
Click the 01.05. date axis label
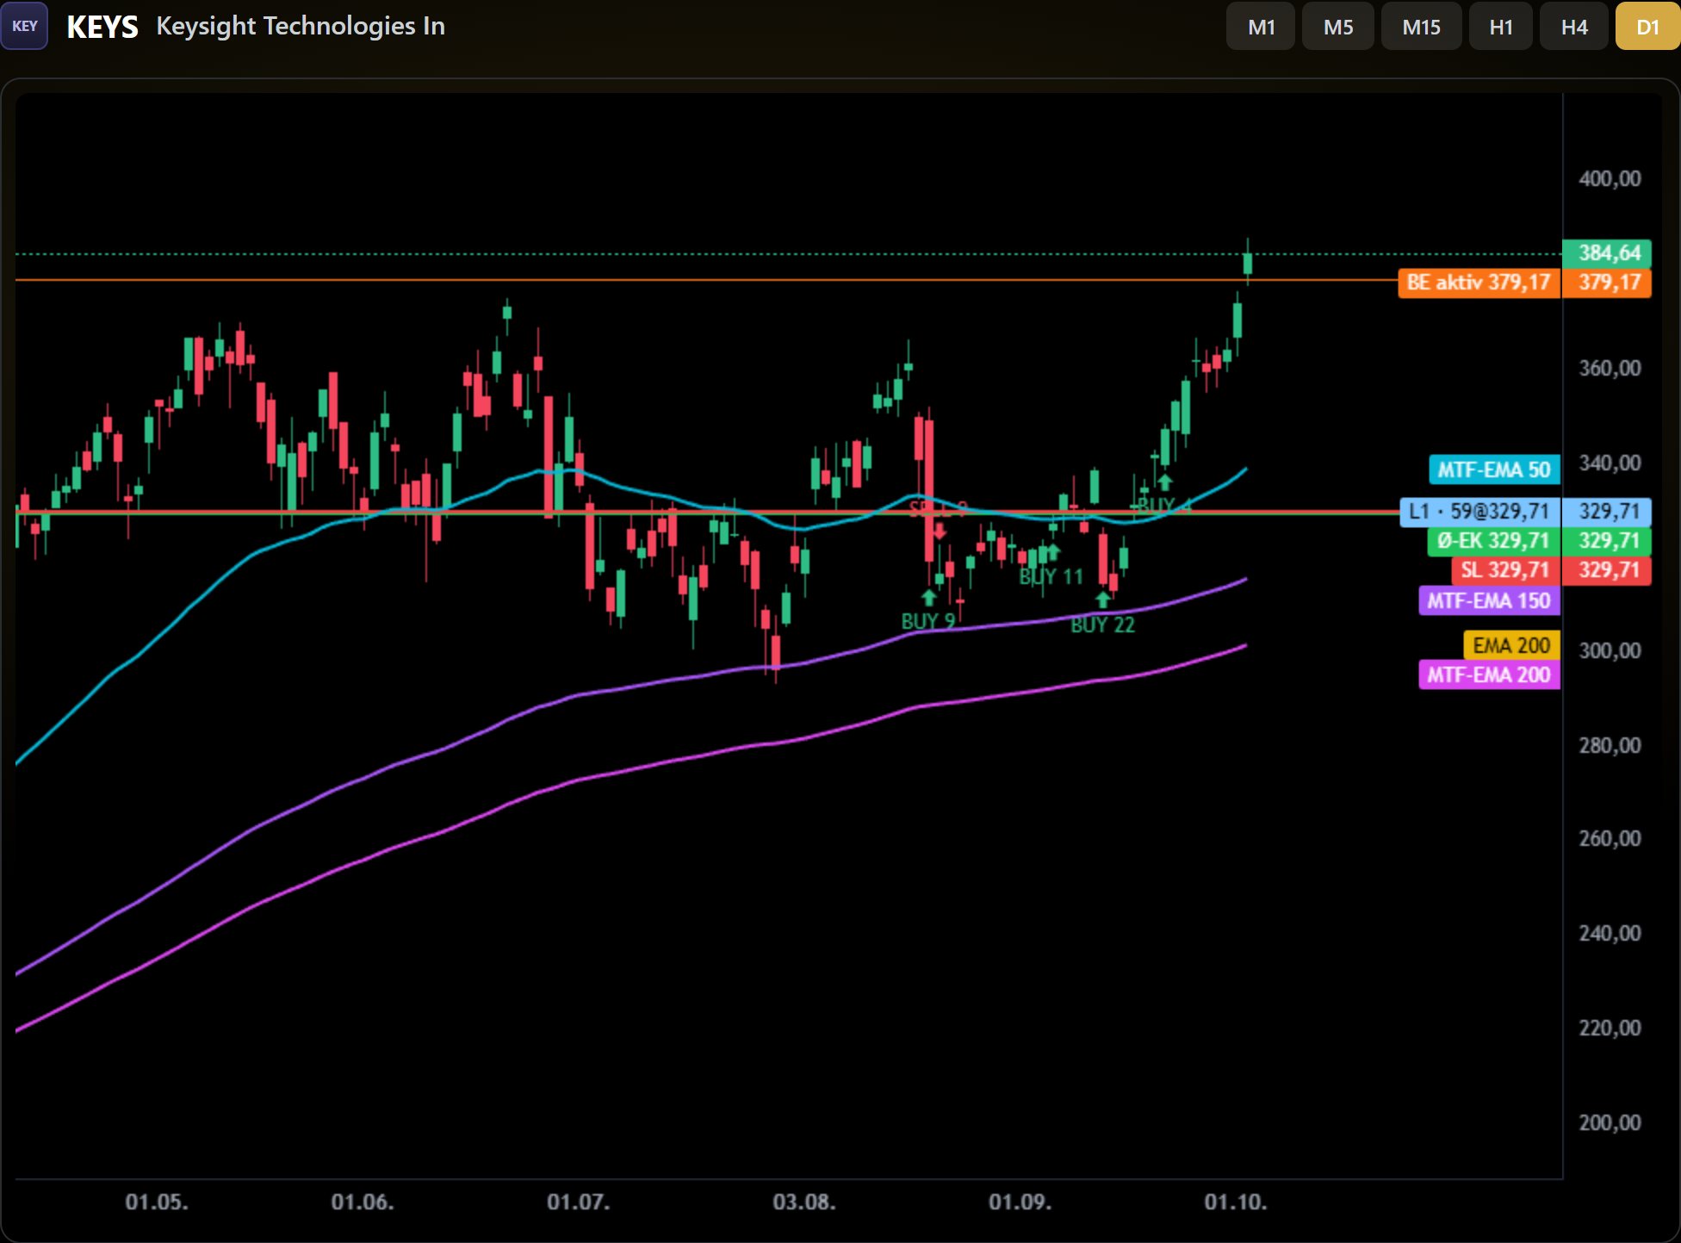click(157, 1203)
